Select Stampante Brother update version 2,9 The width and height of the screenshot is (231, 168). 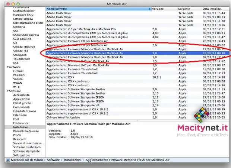137,89
